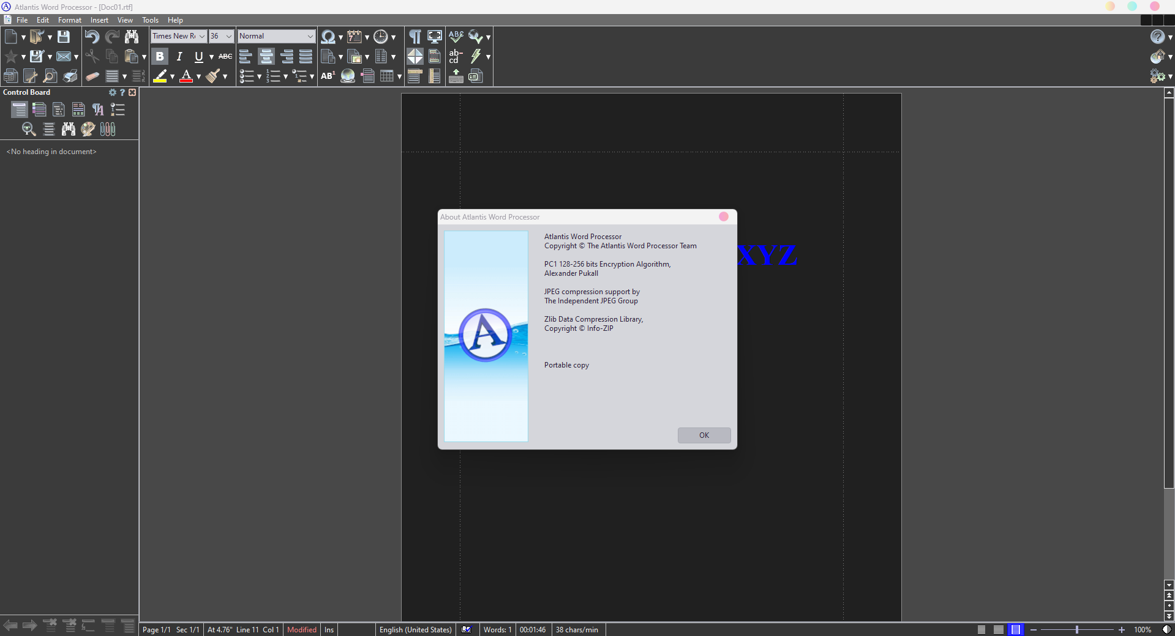Click the Insert Date calendar icon

(x=355, y=37)
